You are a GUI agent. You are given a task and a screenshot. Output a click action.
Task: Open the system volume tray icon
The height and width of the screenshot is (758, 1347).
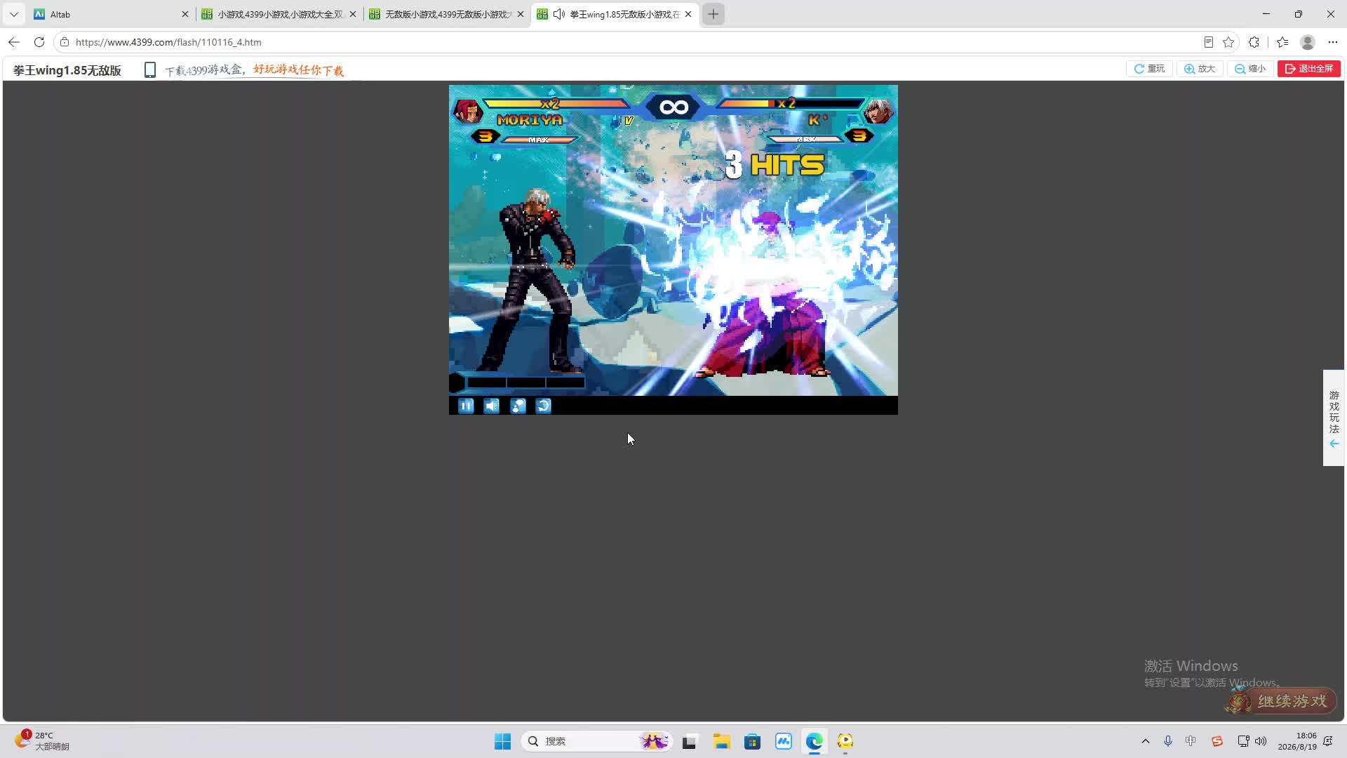(1261, 741)
